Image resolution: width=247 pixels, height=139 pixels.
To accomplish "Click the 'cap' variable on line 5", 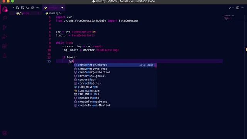I will coord(58,32).
